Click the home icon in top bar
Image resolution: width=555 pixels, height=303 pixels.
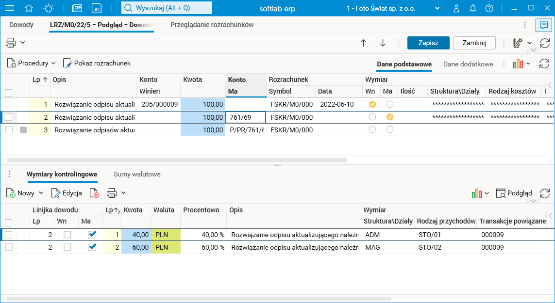(x=29, y=8)
